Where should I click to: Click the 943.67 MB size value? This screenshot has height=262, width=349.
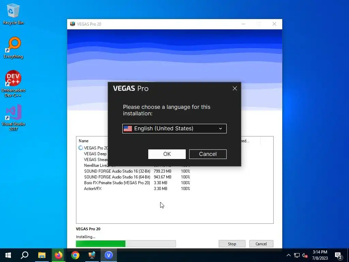coord(163,177)
